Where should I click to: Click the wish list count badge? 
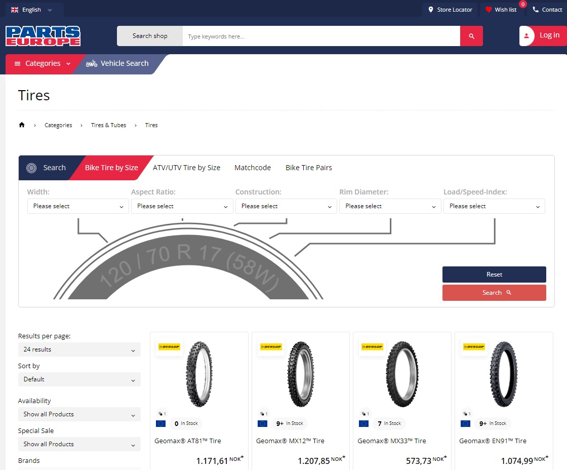522,5
